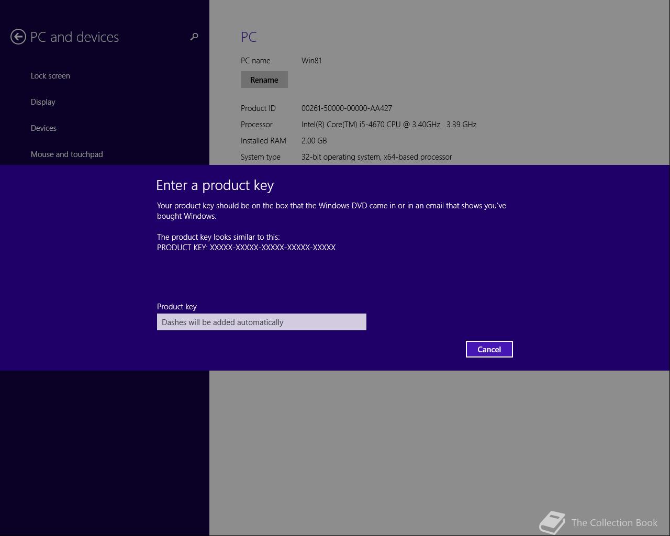Click the PC and devices heading
Image resolution: width=670 pixels, height=536 pixels.
(x=75, y=37)
